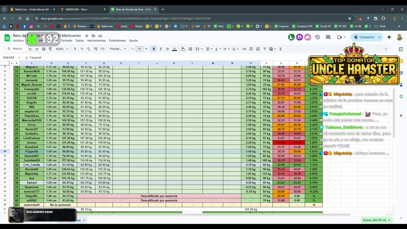The width and height of the screenshot is (407, 229).
Task: Click the Compartir button
Action: tap(364, 37)
